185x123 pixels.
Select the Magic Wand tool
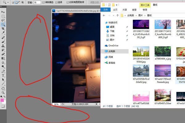point(3,24)
